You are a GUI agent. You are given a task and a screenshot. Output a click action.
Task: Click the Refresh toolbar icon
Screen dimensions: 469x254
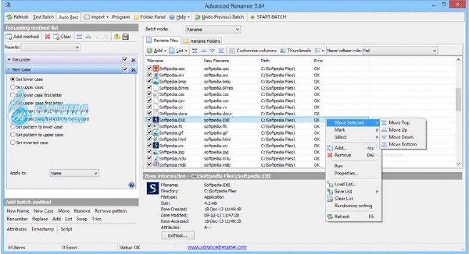point(8,17)
